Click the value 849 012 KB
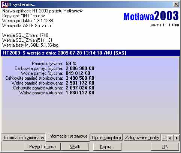Viewport: 181px width, 153px height. 78,73
